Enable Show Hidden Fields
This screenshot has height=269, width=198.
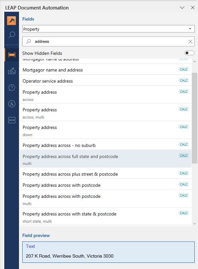coord(189,53)
